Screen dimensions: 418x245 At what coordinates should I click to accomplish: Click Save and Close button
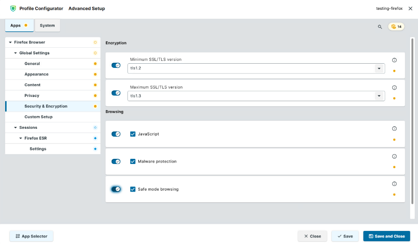[x=387, y=236]
